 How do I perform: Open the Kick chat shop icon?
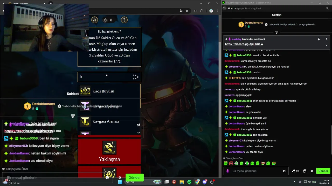pyautogui.click(x=305, y=171)
